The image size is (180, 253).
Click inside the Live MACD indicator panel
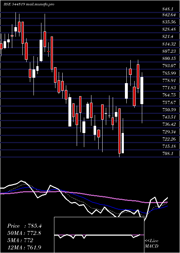pos(99,235)
